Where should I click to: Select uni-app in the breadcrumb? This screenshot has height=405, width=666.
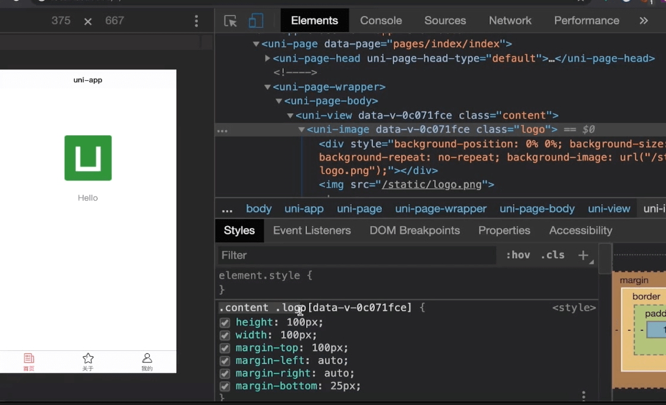click(x=304, y=209)
